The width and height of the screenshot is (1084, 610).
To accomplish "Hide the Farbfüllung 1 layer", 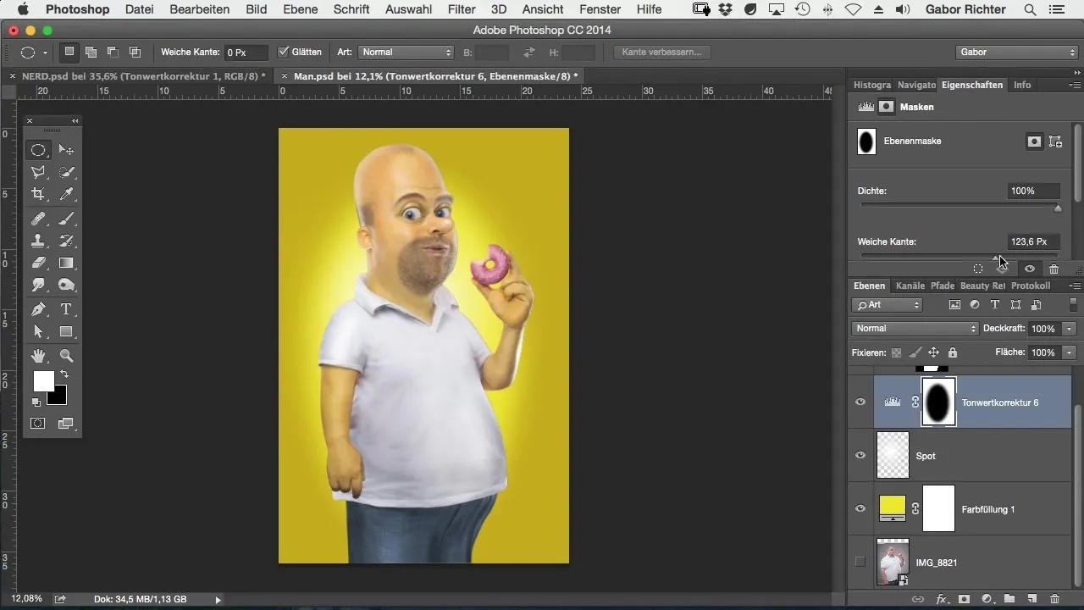I will pos(860,508).
